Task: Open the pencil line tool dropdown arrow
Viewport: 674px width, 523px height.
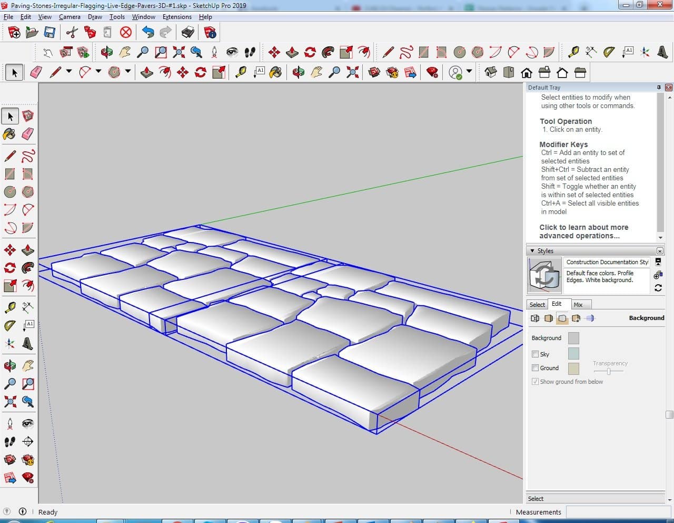Action: tap(68, 71)
